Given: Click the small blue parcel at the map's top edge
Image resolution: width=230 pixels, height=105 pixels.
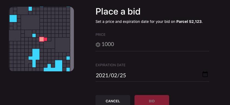Looking at the screenshot, I should click(x=30, y=9).
